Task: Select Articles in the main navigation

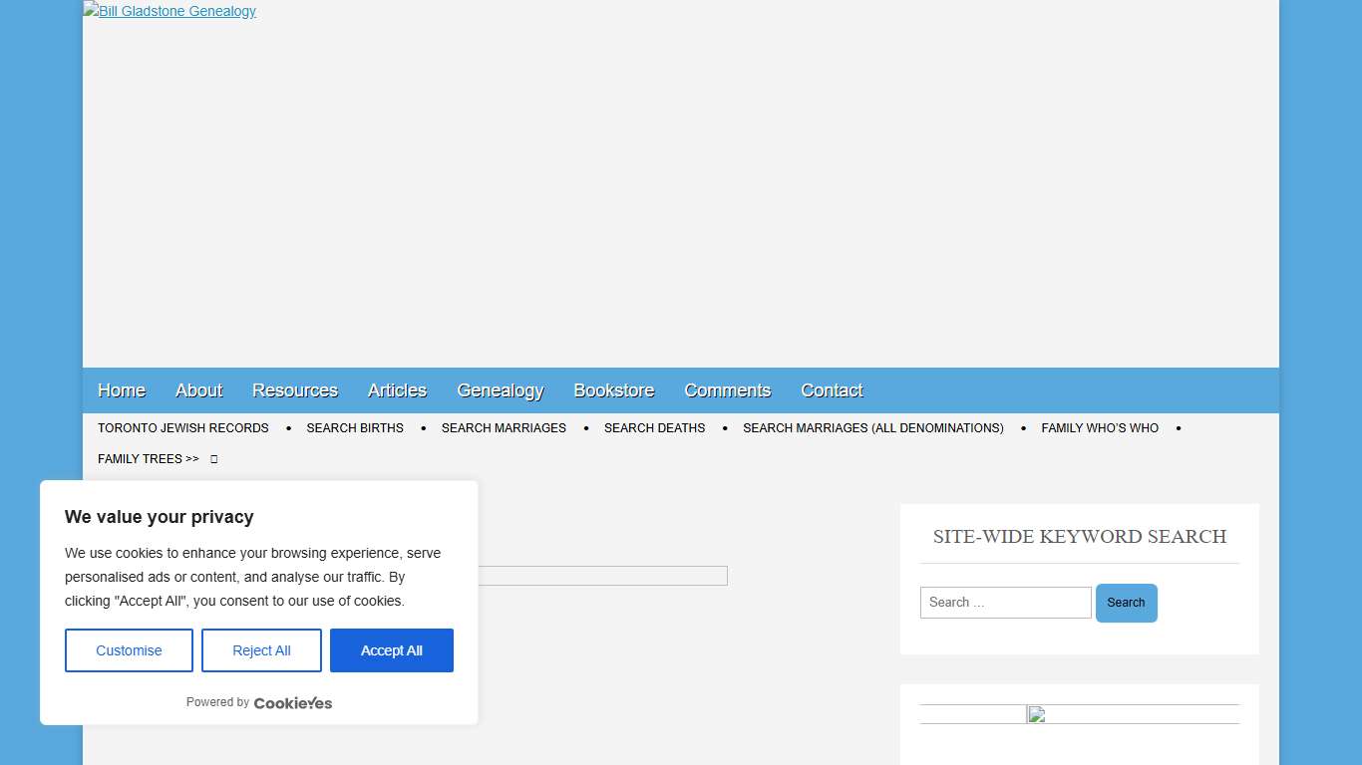Action: [397, 390]
